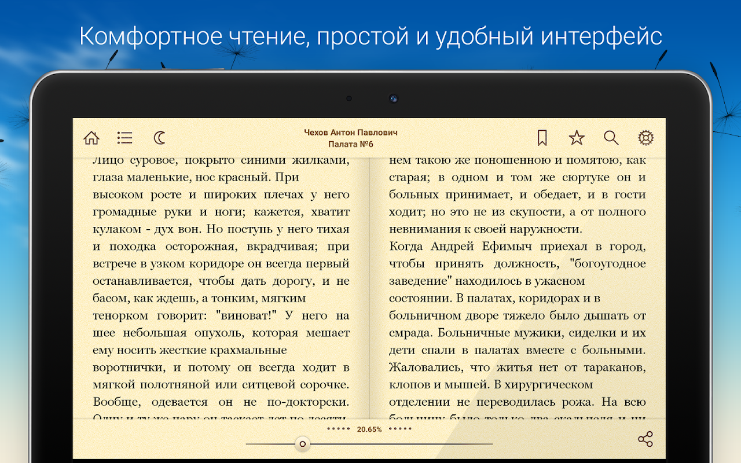The image size is (741, 463).
Task: Click the line "тенорком говорит: "виноват!""
Action: click(x=221, y=316)
